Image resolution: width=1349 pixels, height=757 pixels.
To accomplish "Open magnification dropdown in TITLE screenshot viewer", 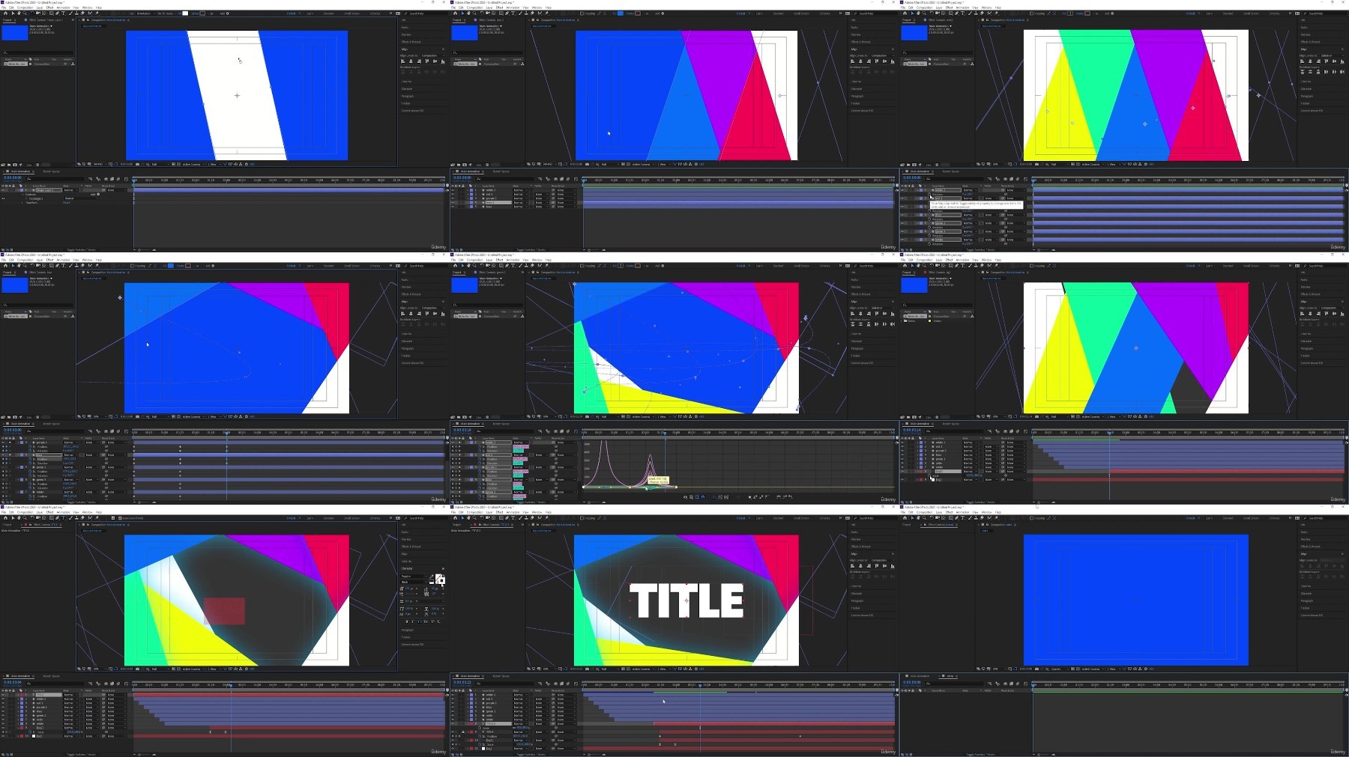I will (549, 669).
